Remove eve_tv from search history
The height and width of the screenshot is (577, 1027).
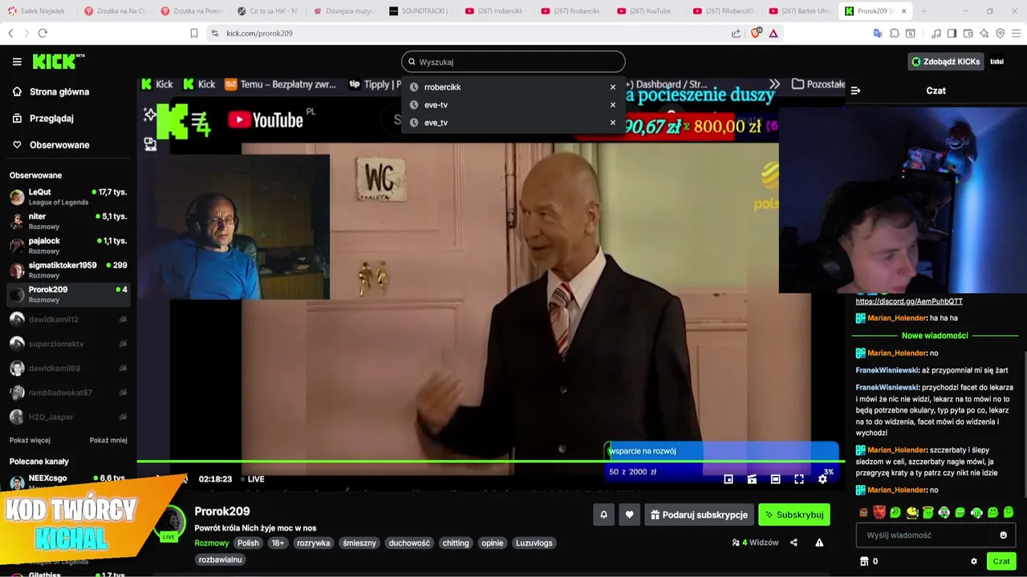click(x=613, y=123)
